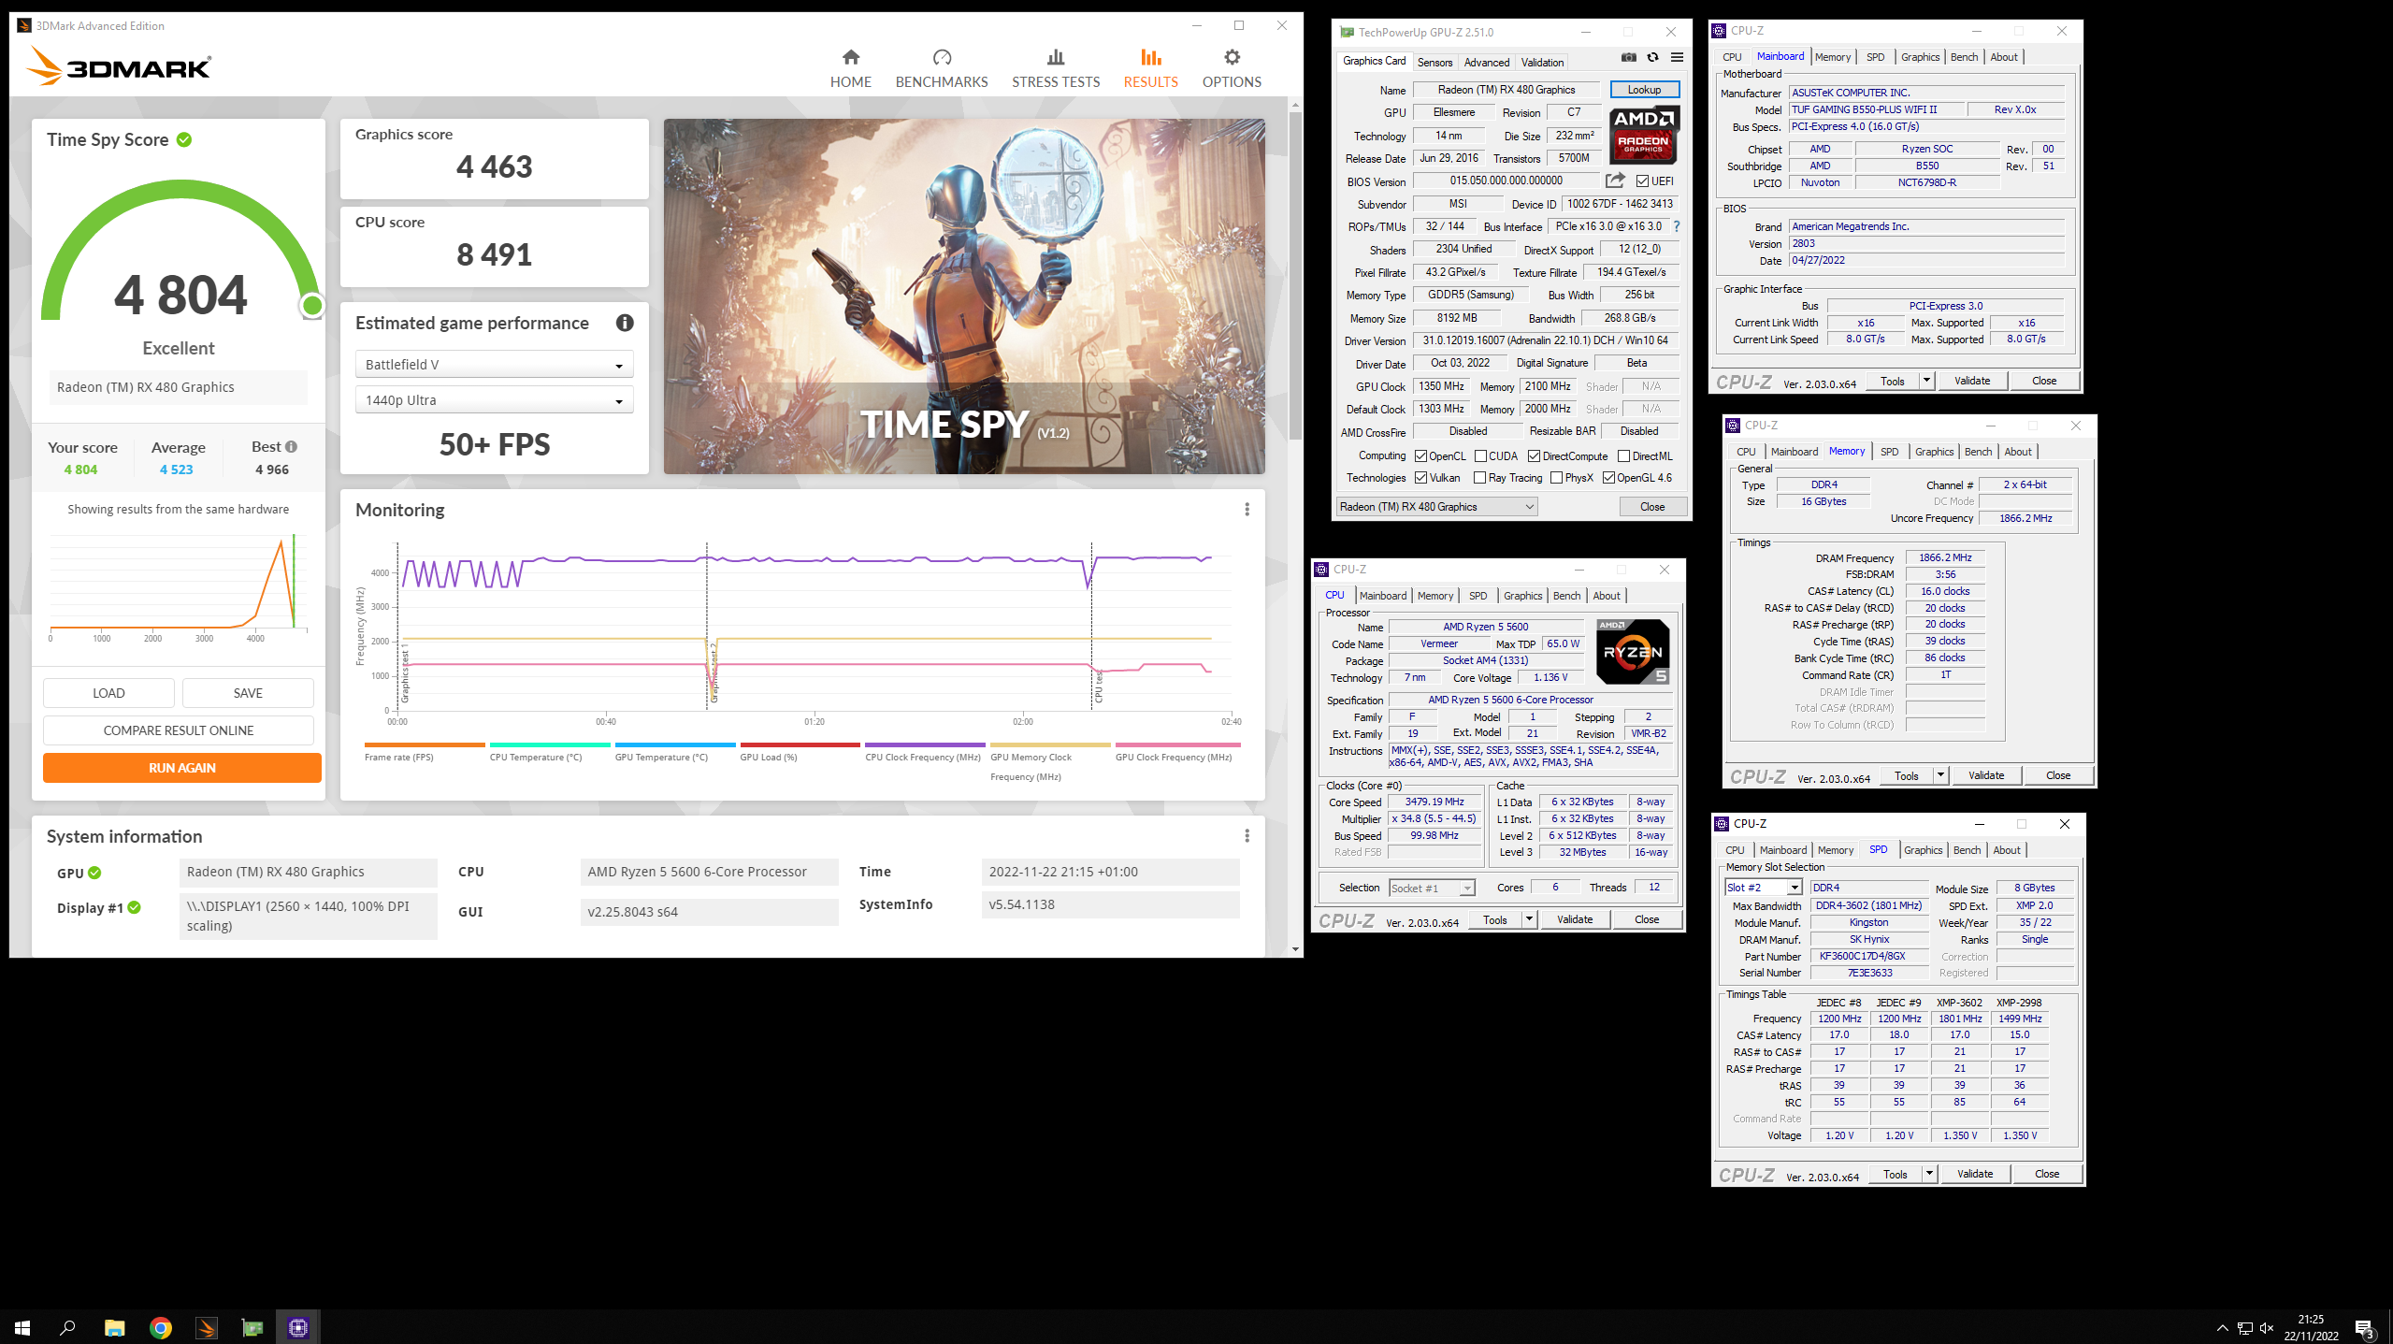Viewport: 2393px width, 1344px height.
Task: Click the LOAD button
Action: [108, 692]
